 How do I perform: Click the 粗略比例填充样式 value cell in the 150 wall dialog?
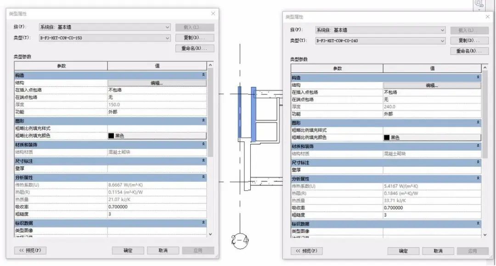coord(157,129)
